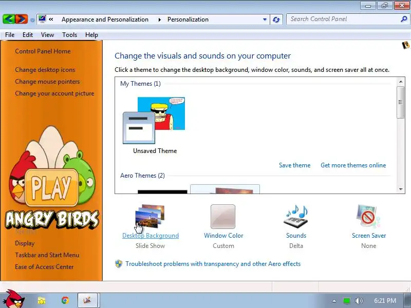Click the themes list scroll up arrow
The height and width of the screenshot is (308, 411).
401,82
